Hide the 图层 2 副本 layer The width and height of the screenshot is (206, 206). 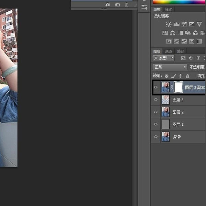(156, 87)
